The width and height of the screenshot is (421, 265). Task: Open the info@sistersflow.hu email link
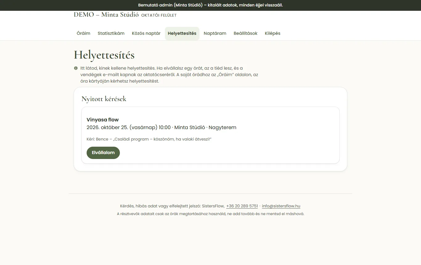[281, 206]
